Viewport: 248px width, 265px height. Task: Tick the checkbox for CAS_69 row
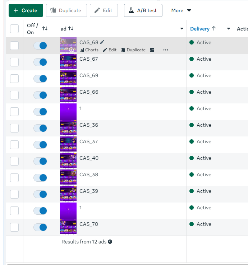(14, 79)
